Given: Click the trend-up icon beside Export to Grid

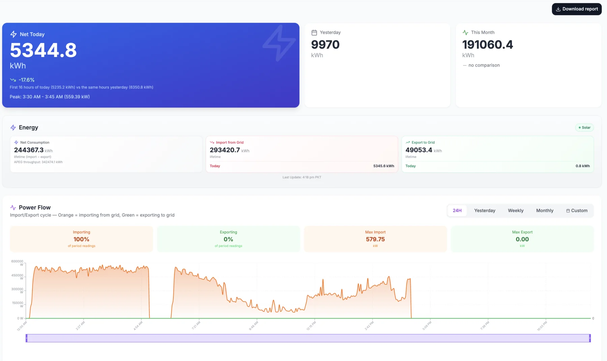Looking at the screenshot, I should [408, 142].
